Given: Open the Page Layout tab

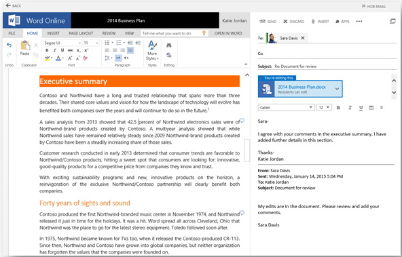Looking at the screenshot, I should point(81,33).
